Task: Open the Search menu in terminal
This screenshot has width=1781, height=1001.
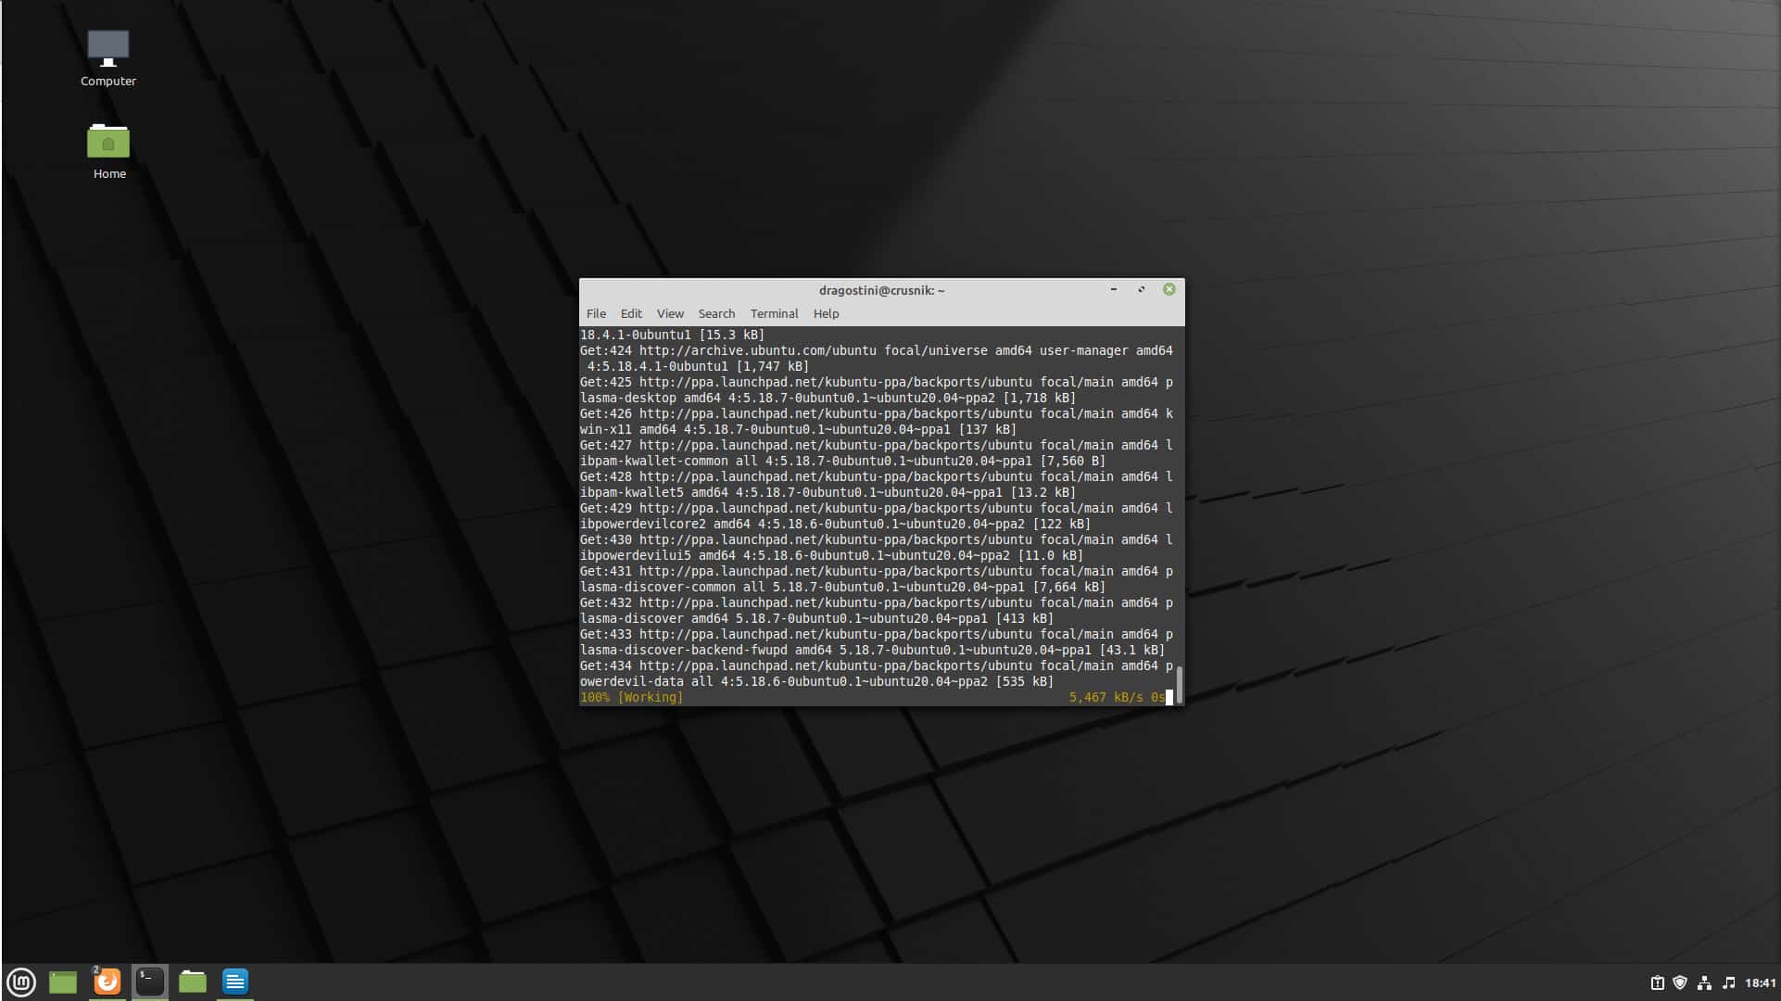Action: pos(715,313)
